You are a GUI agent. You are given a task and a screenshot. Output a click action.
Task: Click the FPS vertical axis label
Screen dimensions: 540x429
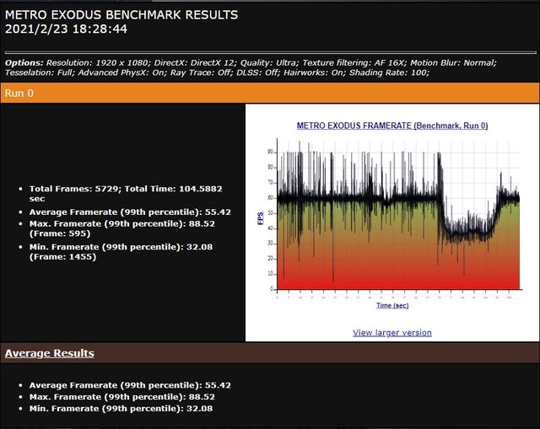[259, 219]
